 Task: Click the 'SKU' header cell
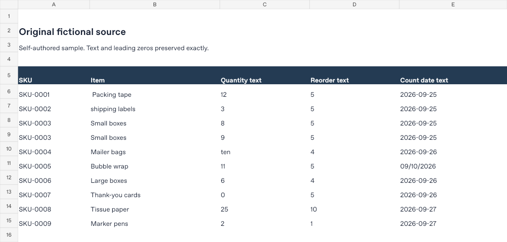(x=54, y=75)
